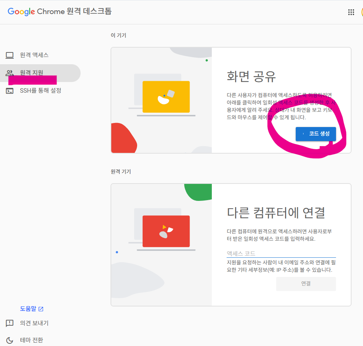This screenshot has height=346, width=363.
Task: Open SSH를 통해 설정 in sidebar
Action: (x=40, y=91)
